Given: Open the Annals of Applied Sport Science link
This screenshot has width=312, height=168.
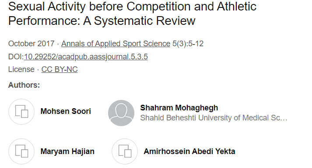Looking at the screenshot, I should click(116, 44).
